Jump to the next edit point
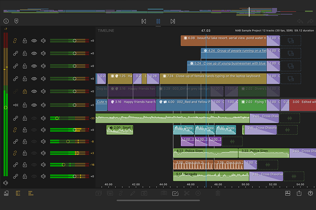The image size is (316, 210). pos(173,21)
